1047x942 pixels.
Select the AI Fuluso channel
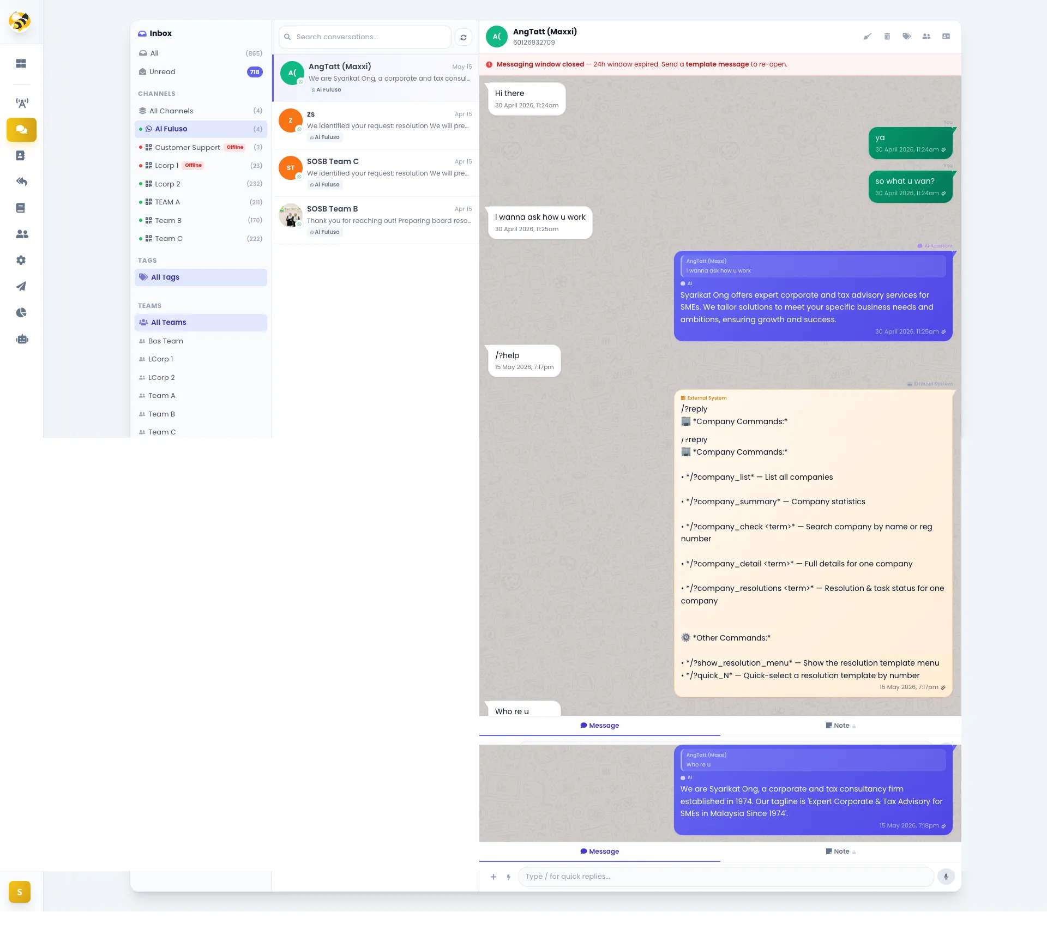click(x=201, y=129)
